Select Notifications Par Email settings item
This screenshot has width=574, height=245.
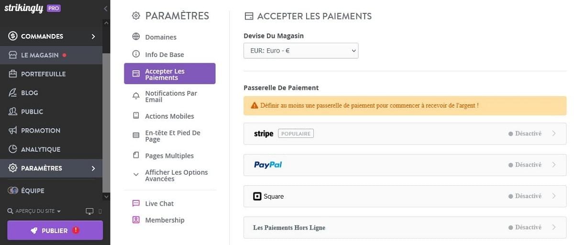[171, 96]
